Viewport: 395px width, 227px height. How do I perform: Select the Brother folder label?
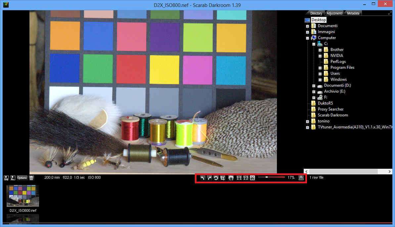[x=337, y=50]
